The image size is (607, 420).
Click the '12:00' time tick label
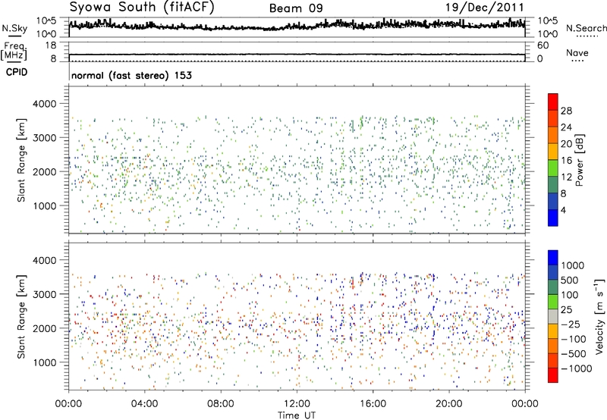tap(297, 404)
